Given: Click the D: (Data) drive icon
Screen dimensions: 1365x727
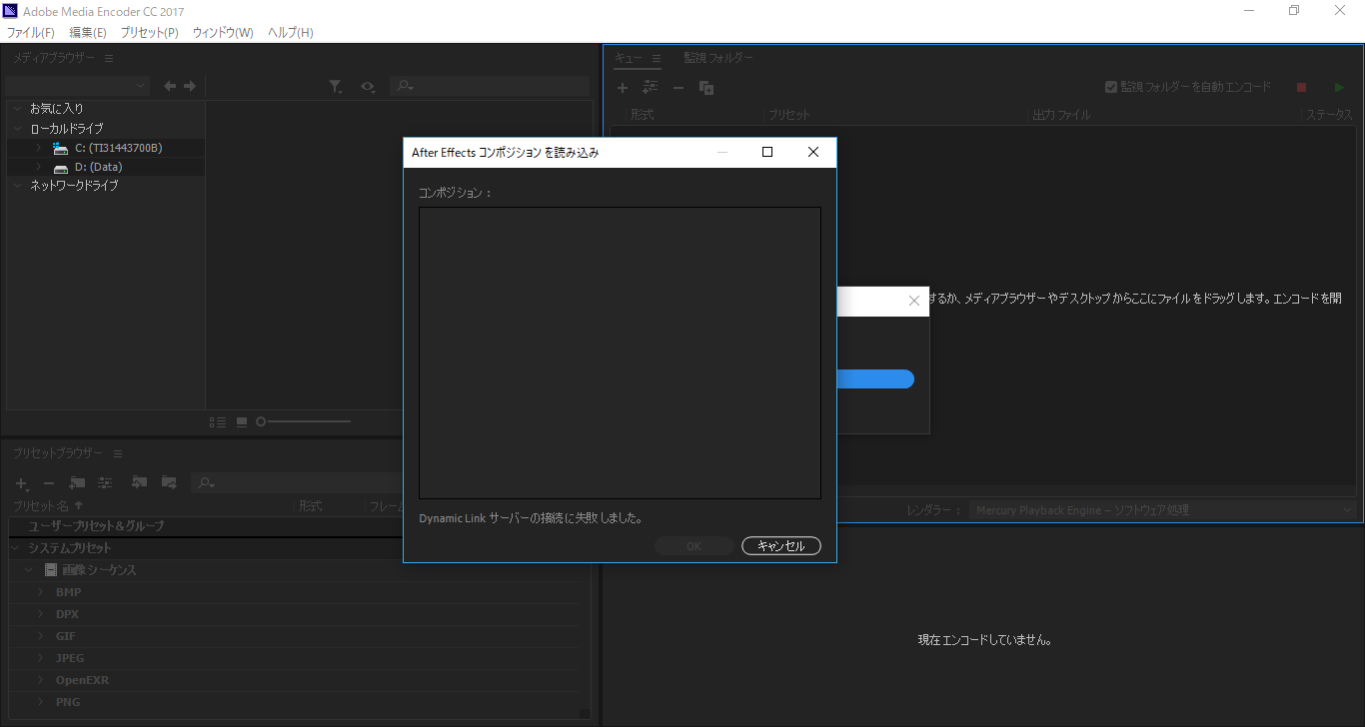Looking at the screenshot, I should (x=61, y=168).
